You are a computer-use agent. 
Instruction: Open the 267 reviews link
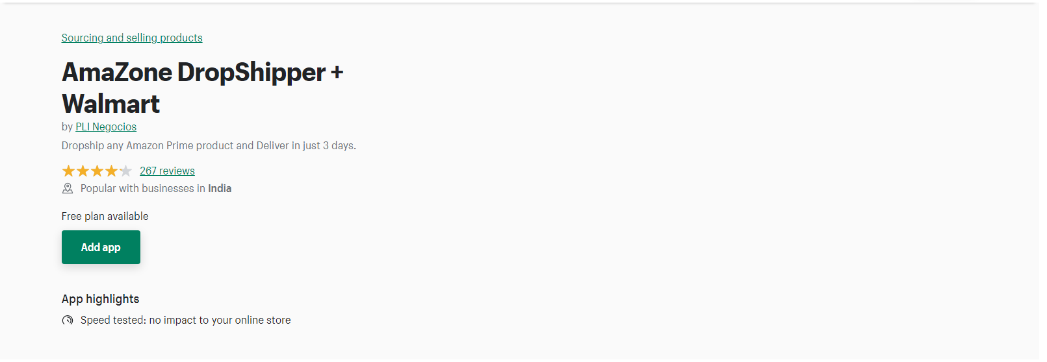tap(167, 171)
